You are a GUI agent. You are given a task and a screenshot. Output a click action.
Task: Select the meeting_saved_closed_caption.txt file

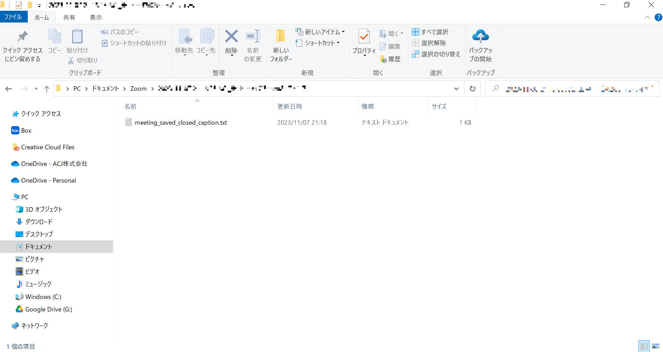(x=181, y=123)
